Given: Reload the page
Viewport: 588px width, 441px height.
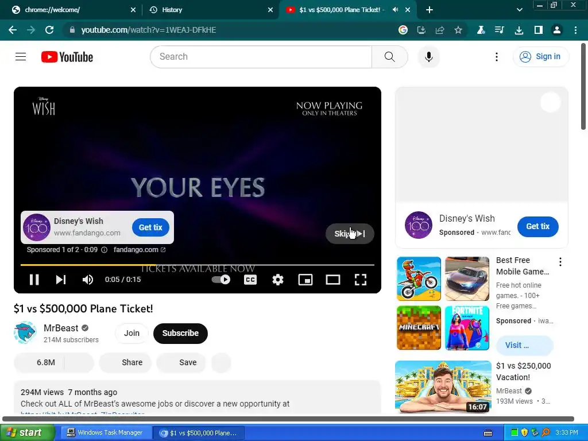Looking at the screenshot, I should point(49,30).
